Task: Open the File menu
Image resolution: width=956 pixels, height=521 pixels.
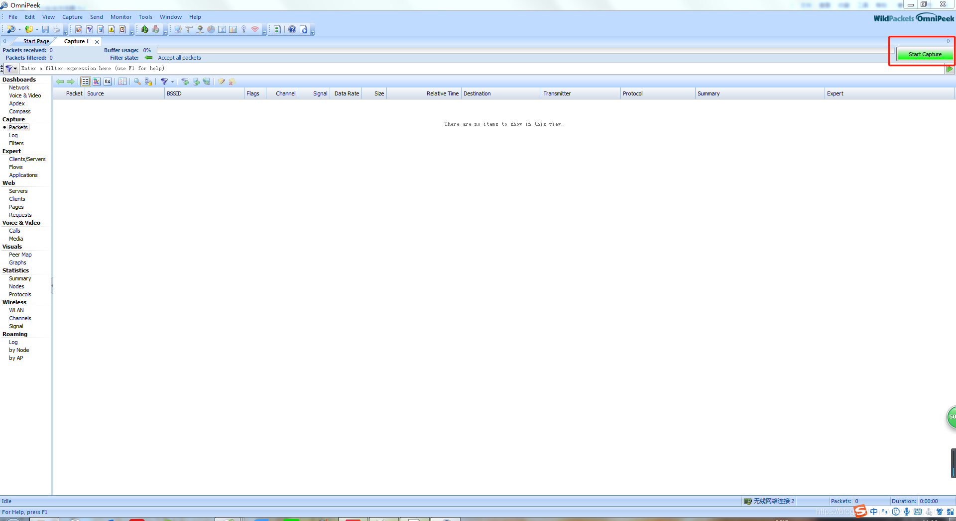Action: coord(13,17)
